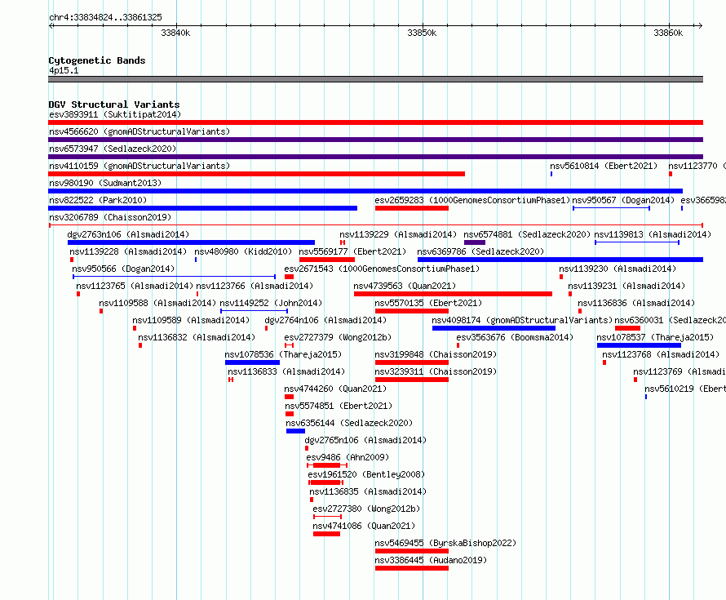This screenshot has width=726, height=600.
Task: Click the Cytogenetic Bands track title
Action: pyautogui.click(x=97, y=60)
